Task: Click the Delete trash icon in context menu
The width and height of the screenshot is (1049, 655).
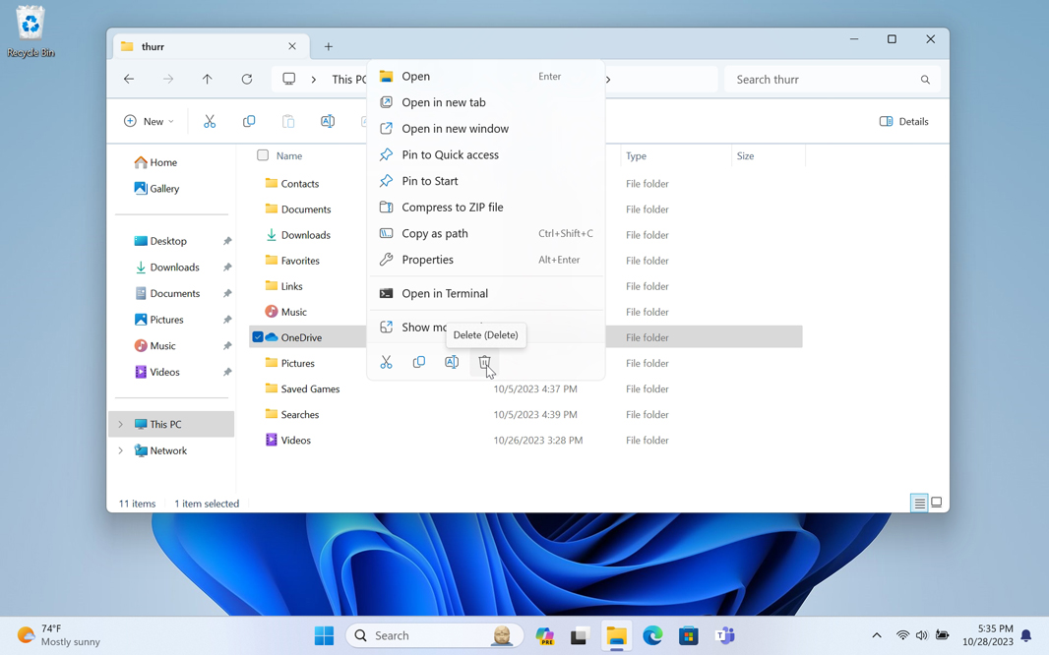Action: point(484,363)
